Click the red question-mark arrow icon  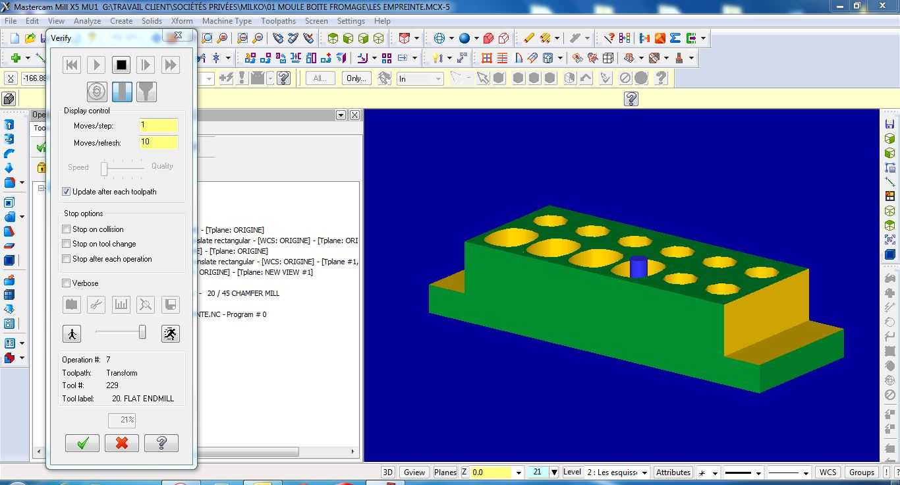click(609, 38)
